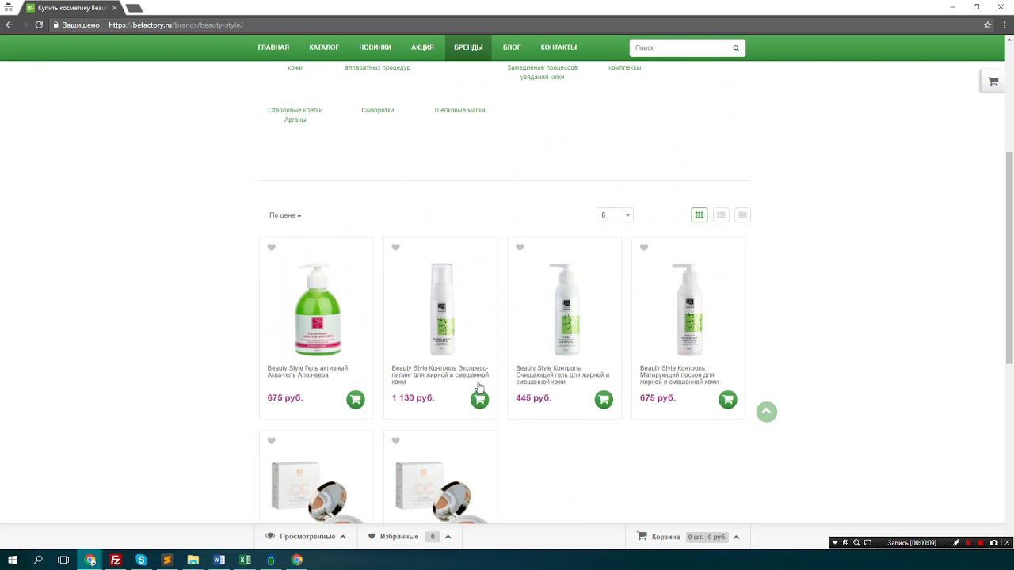
Task: Add Экспресс-пилинг product to cart
Action: click(479, 400)
